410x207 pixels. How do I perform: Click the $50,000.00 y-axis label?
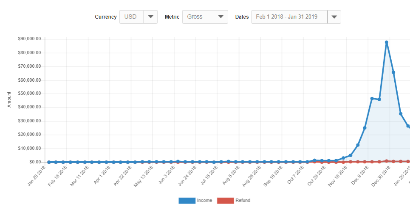click(x=29, y=94)
